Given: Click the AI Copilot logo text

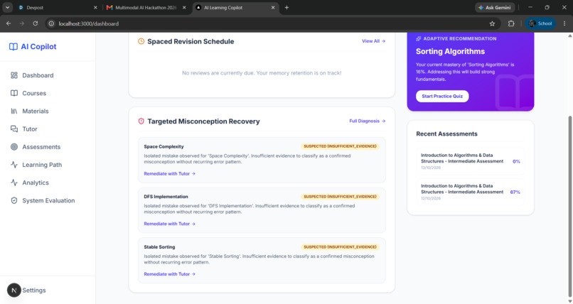Looking at the screenshot, I should point(38,47).
